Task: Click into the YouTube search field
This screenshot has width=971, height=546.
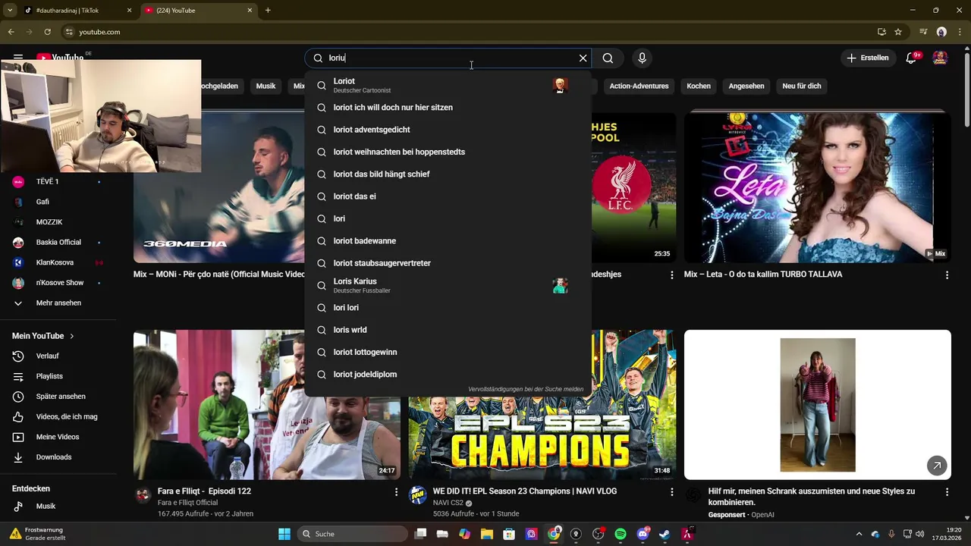Action: tap(448, 58)
